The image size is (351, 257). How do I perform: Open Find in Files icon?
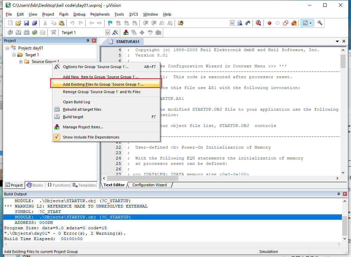coord(180,23)
